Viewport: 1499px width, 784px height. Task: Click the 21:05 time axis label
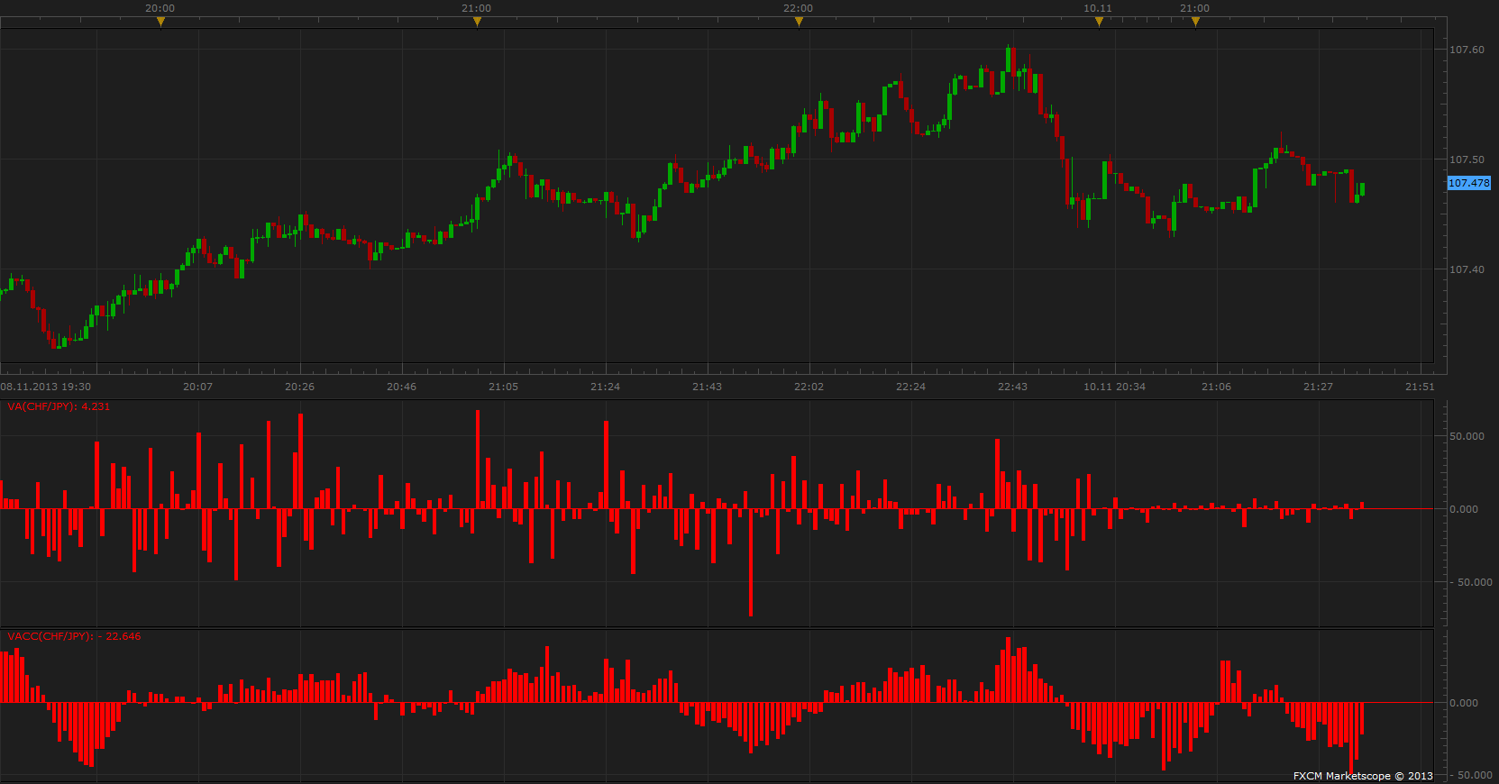(x=504, y=387)
